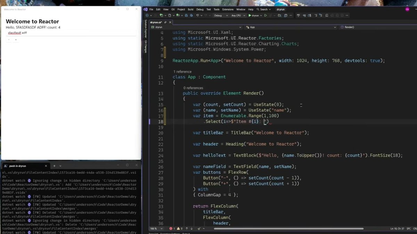Click 'Welcome to Reactor' heading in app window

[x=32, y=21]
